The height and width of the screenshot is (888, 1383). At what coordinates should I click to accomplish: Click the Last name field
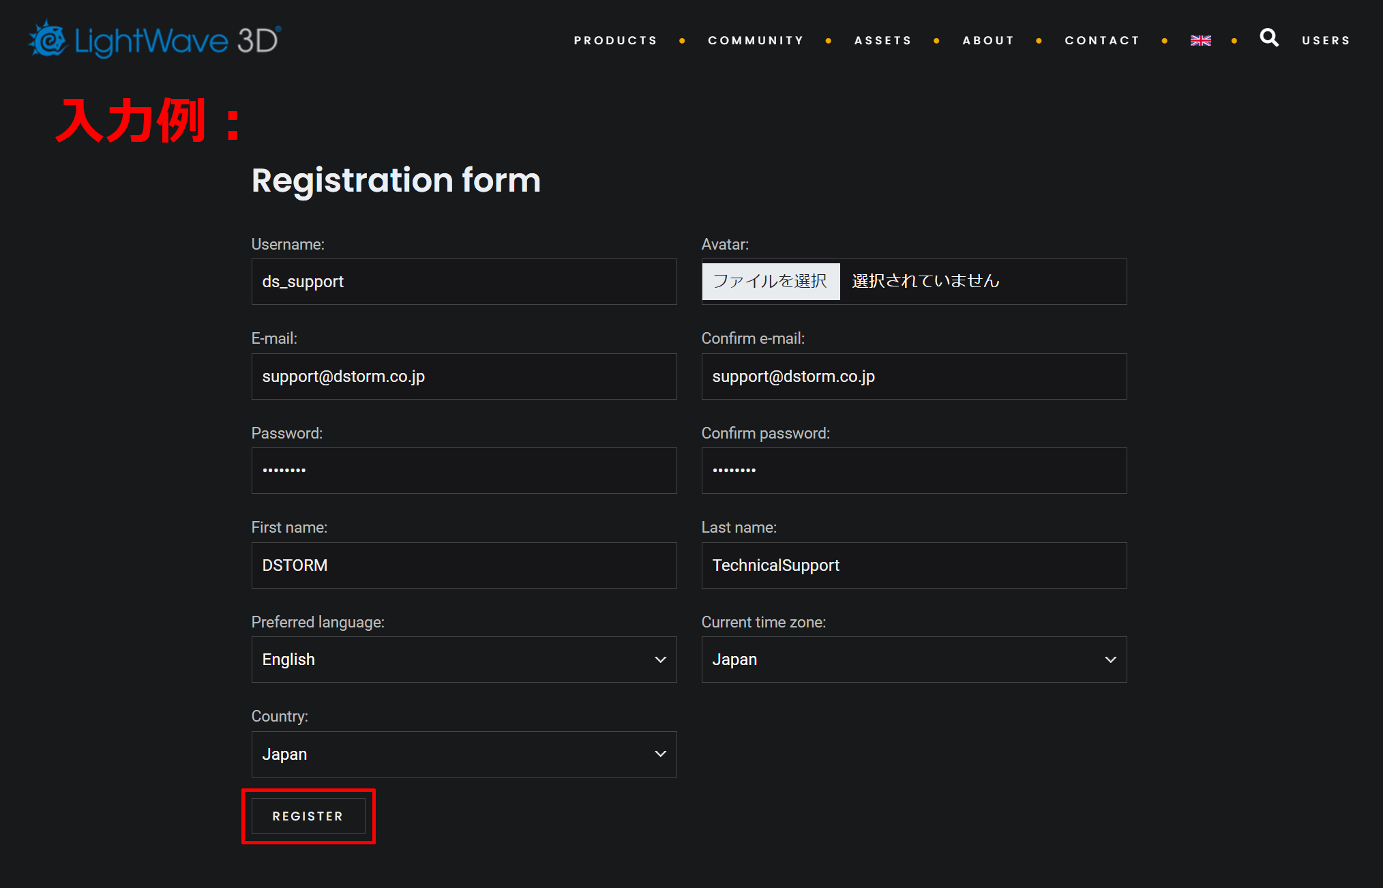pos(914,565)
